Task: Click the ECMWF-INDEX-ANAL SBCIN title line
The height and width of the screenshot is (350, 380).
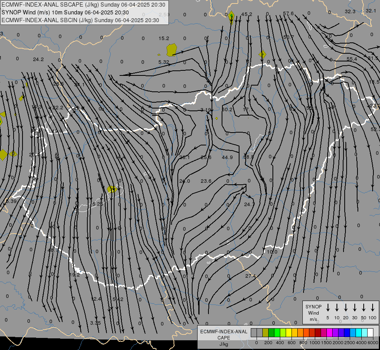Action: point(80,20)
